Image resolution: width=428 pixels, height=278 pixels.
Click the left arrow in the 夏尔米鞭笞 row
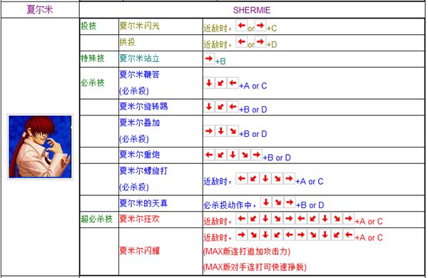(233, 83)
